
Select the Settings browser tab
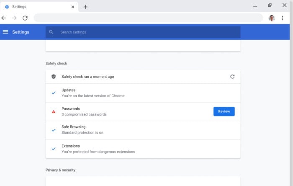[x=39, y=7]
